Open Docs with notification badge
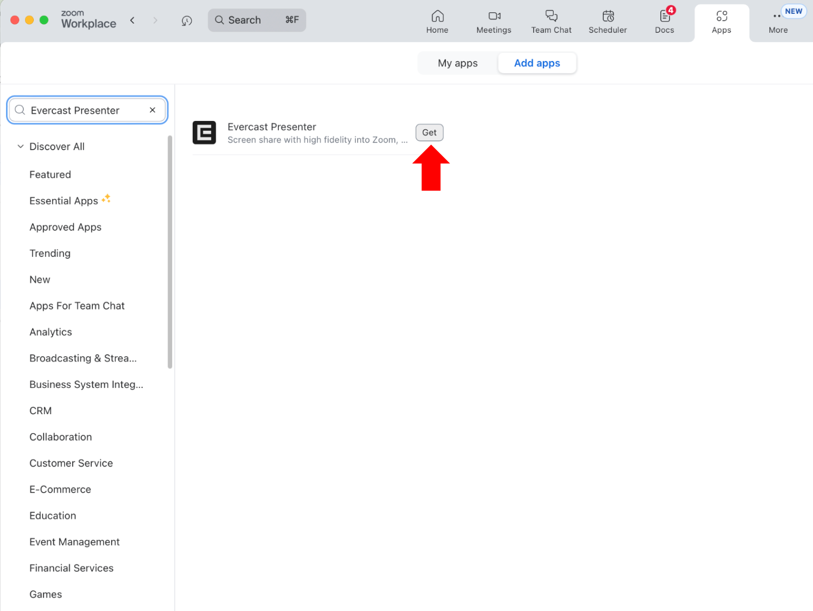Viewport: 813px width, 611px height. pos(665,22)
